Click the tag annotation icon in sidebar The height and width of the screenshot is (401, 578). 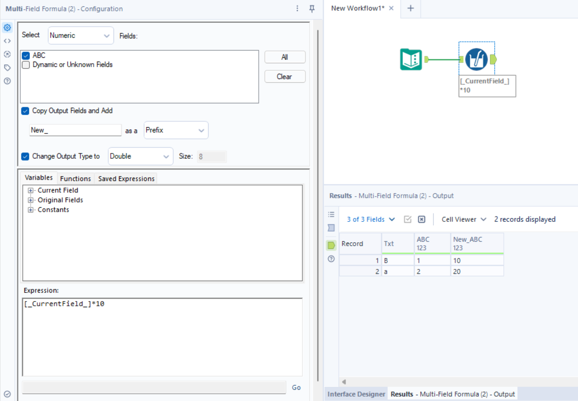pyautogui.click(x=7, y=68)
